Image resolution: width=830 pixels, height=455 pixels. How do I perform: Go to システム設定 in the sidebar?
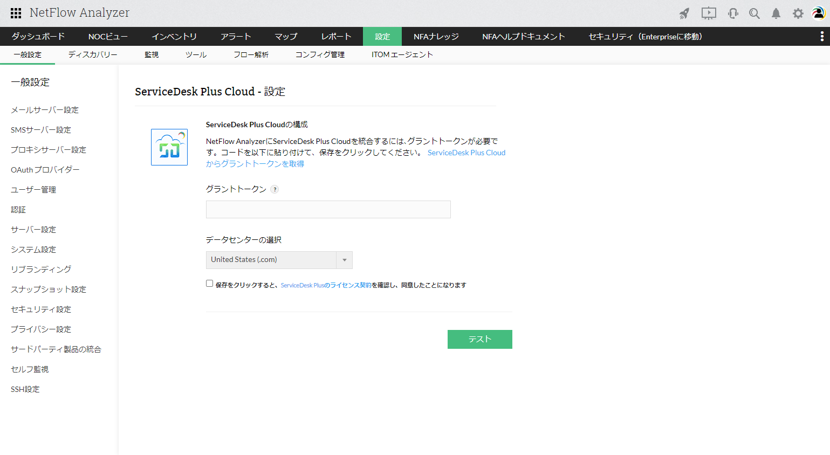[33, 250]
